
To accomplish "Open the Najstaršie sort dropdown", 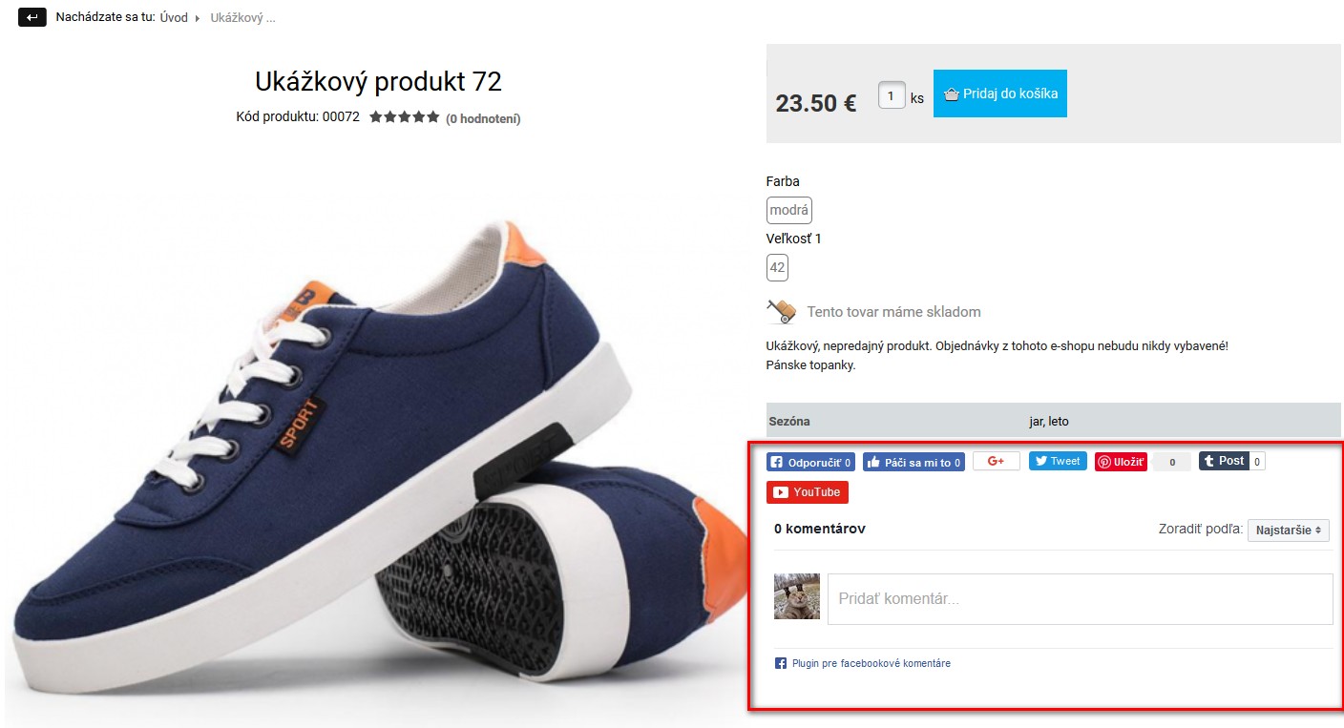I will pyautogui.click(x=1288, y=530).
